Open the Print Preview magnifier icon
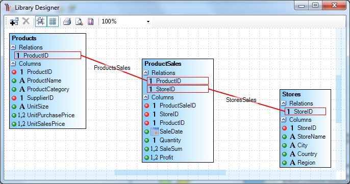 [x=79, y=21]
